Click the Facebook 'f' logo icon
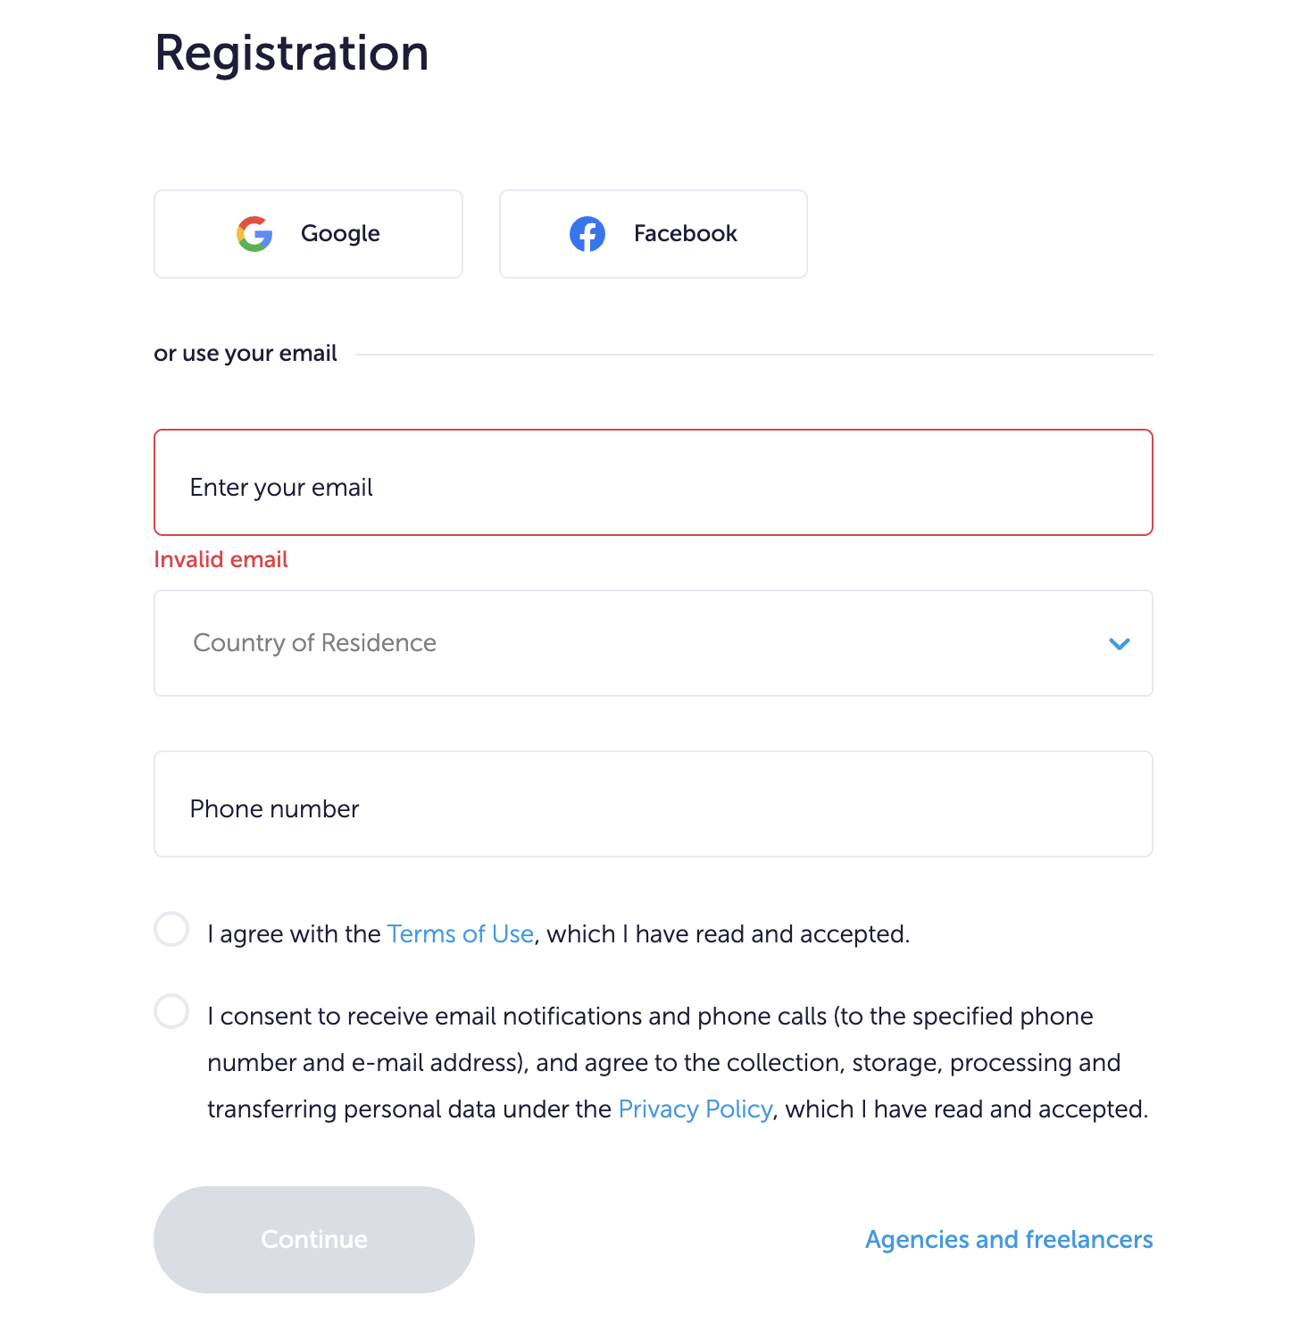Viewport: 1316px width, 1322px height. tap(587, 234)
